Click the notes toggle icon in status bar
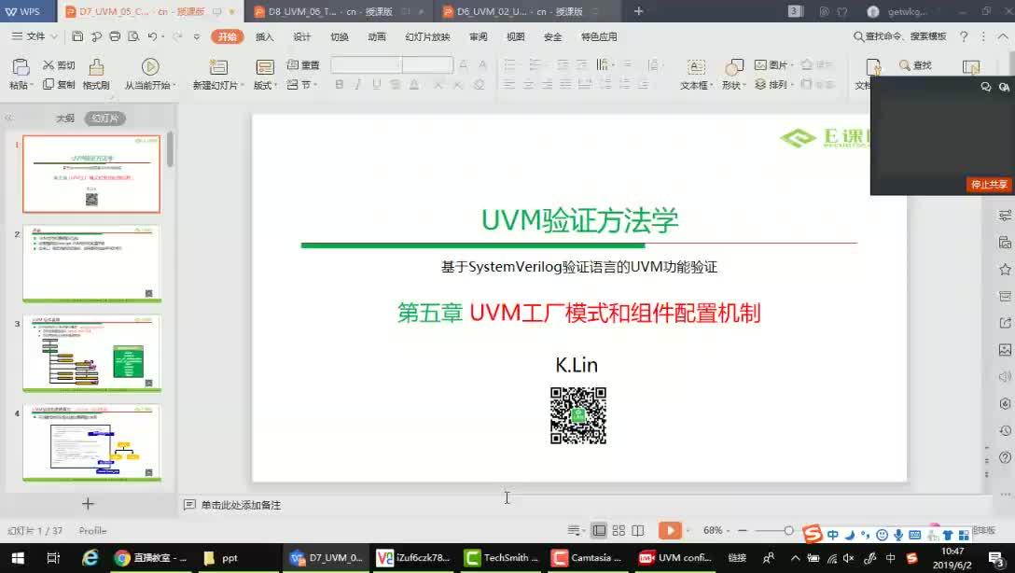Screen dimensions: 1015x573 [x=574, y=530]
